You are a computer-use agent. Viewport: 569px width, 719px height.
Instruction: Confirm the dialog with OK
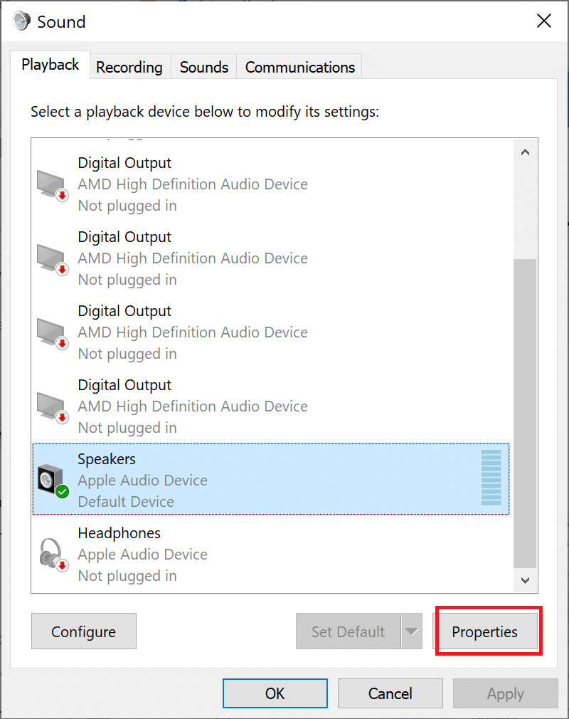(x=275, y=693)
